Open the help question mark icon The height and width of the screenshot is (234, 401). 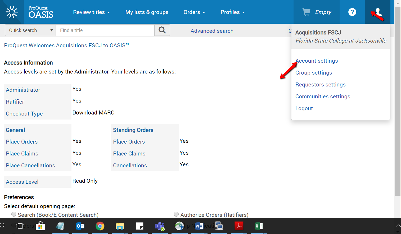pos(352,12)
